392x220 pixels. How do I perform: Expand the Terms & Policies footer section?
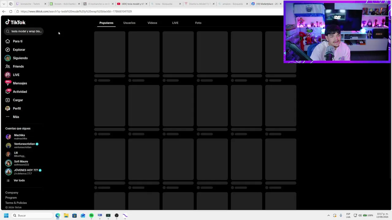coord(16,203)
